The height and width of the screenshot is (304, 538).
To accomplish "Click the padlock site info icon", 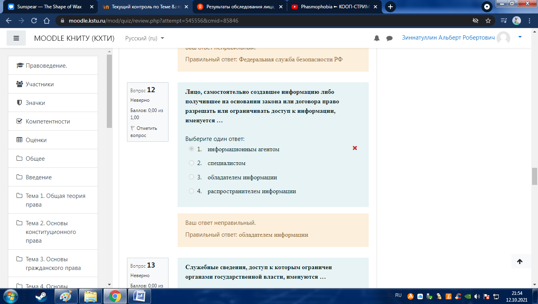I will coord(63,21).
